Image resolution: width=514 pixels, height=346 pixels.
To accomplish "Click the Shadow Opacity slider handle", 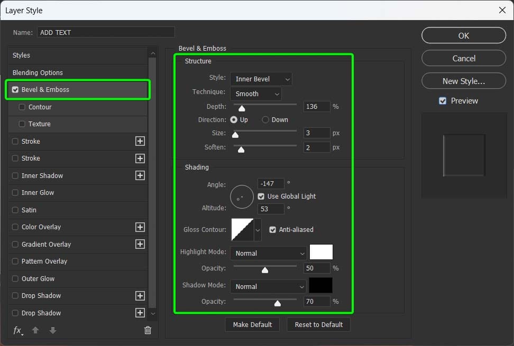I will coord(277,303).
